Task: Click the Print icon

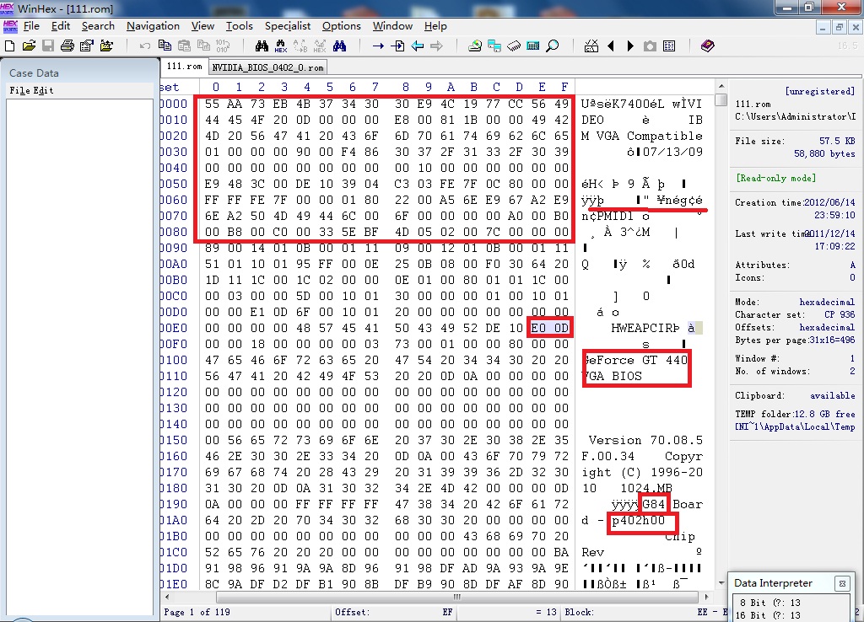Action: click(67, 46)
